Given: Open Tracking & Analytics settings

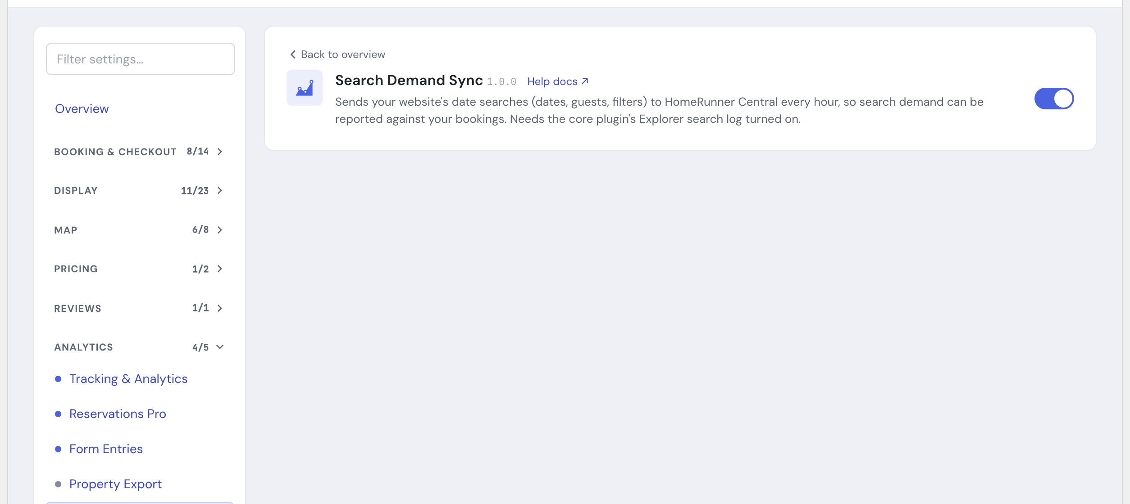Looking at the screenshot, I should pos(128,379).
